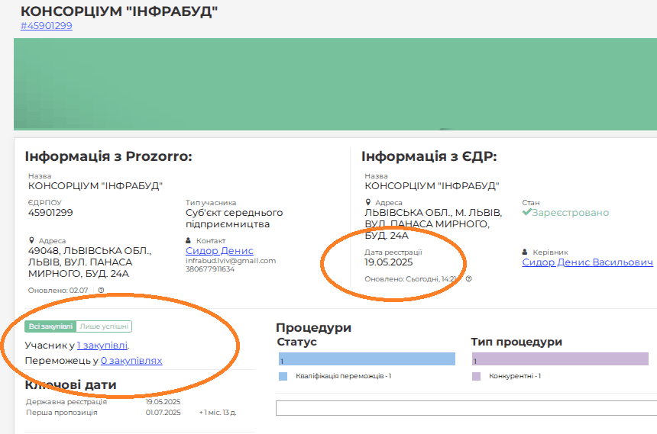Open the '0 закупівлях' winner link
This screenshot has width=657, height=434.
[131, 361]
